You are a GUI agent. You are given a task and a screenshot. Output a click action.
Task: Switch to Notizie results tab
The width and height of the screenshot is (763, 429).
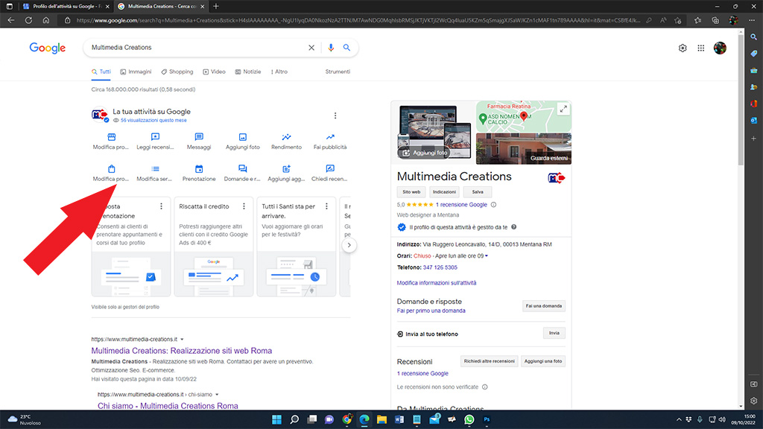[248, 71]
